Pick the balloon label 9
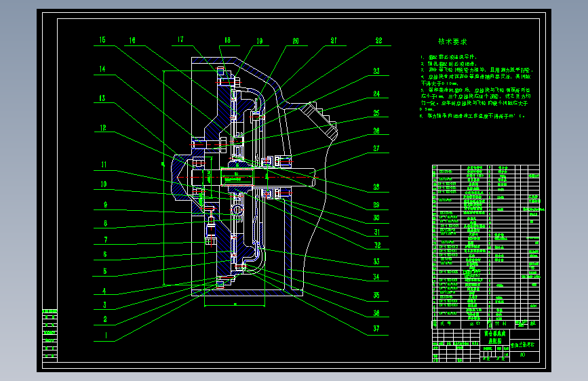Image resolution: width=588 pixels, height=381 pixels. coord(105,205)
